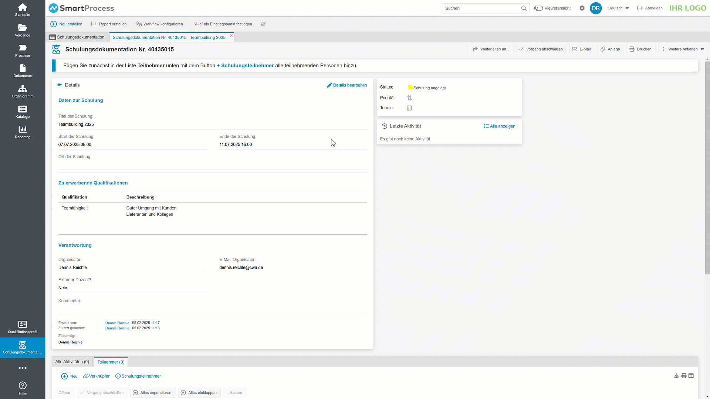Click the download icon above table

coord(676,376)
